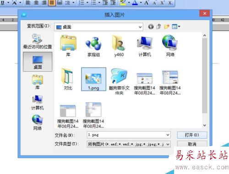Expand bullet style dropdown arrow

(99, 3)
